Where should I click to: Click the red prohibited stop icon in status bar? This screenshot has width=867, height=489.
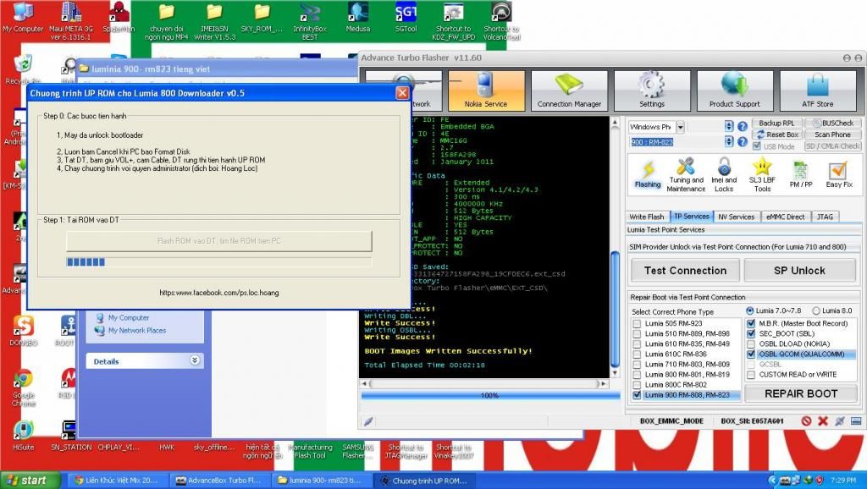806,421
